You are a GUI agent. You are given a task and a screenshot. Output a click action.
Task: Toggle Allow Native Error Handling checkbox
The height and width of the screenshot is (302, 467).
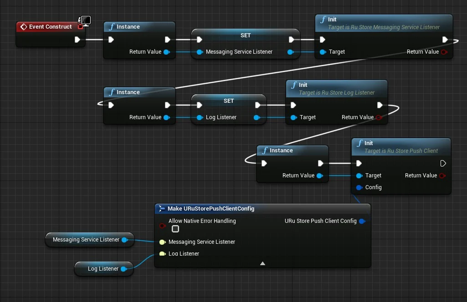(175, 229)
